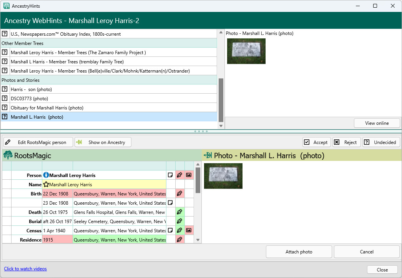Screen dimensions: 402x278
Task: Click birth date cell 23 Dec 1908
Action: pyautogui.click(x=57, y=203)
